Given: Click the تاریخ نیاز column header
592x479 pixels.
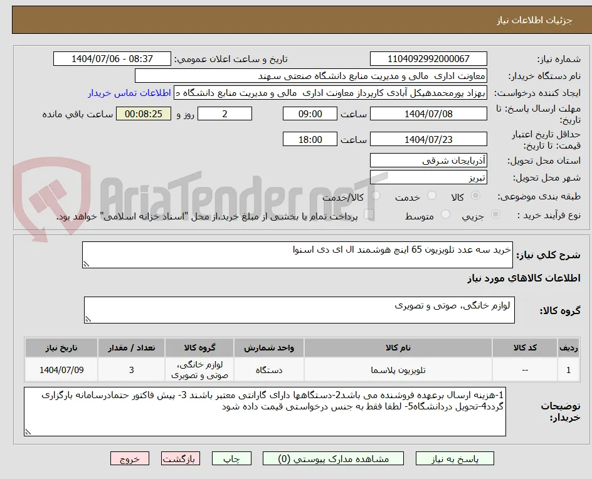Looking at the screenshot, I should click(x=61, y=347).
